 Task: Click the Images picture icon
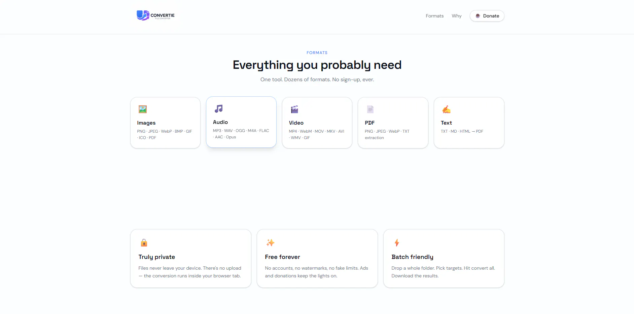point(143,109)
